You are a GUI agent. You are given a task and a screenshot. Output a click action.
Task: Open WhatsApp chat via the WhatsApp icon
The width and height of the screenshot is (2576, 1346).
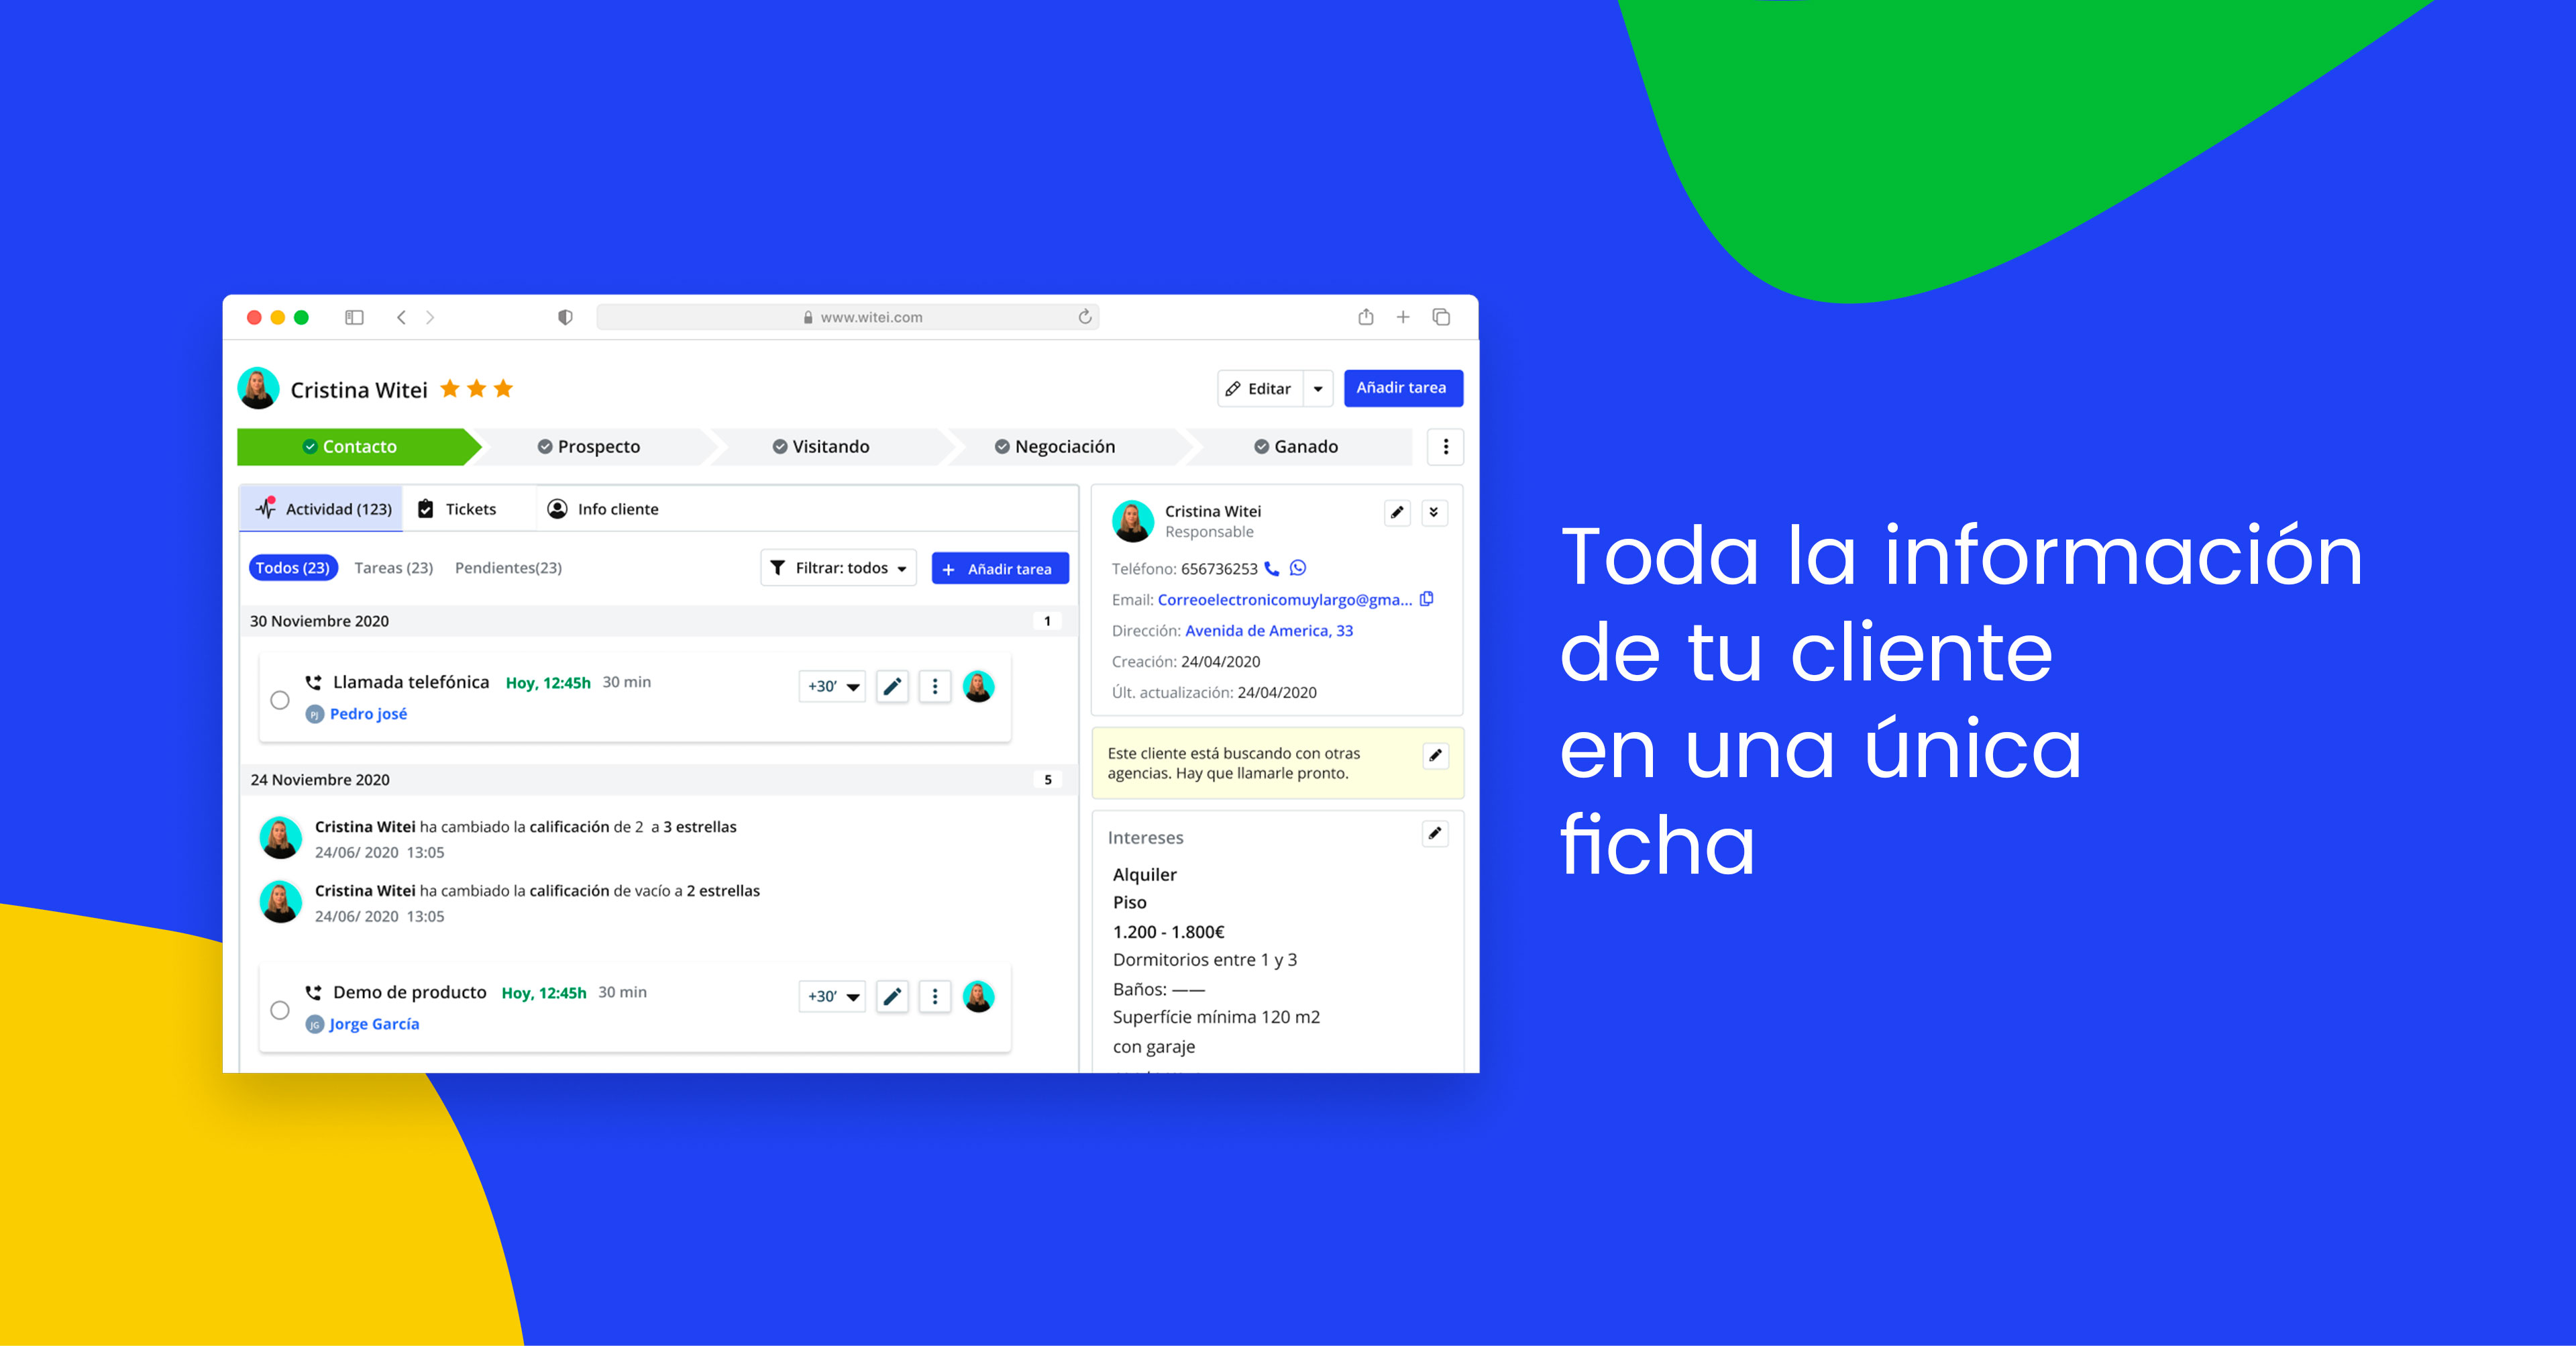click(1298, 568)
